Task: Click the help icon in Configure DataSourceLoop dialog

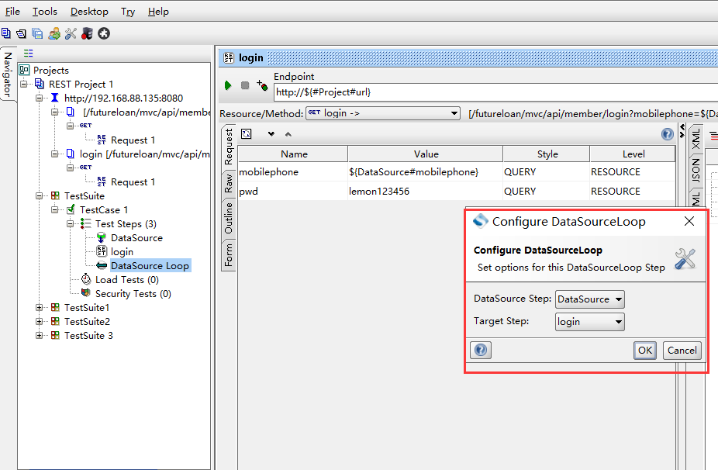Action: tap(481, 351)
